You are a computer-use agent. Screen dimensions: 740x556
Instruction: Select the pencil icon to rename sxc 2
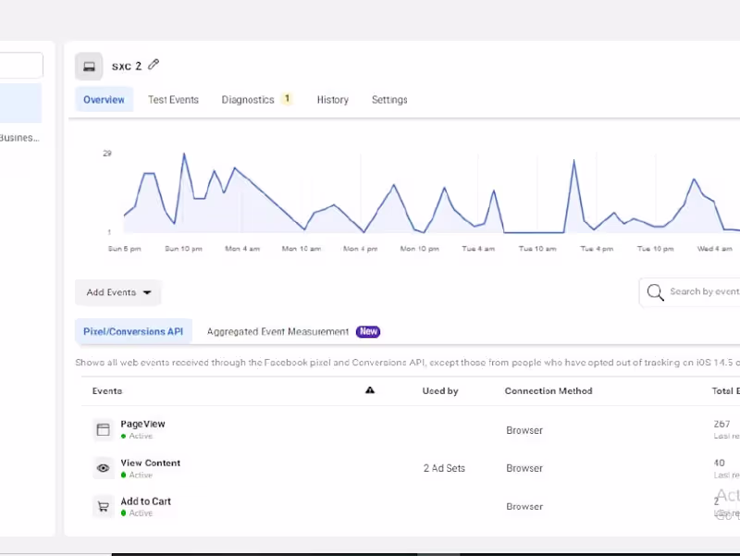click(154, 65)
